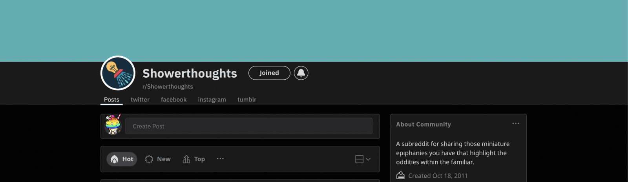
Task: Toggle the Joined membership button
Action: (269, 73)
